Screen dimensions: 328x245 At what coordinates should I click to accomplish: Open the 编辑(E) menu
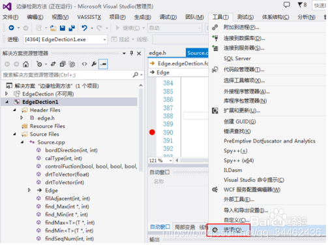pyautogui.click(x=35, y=17)
